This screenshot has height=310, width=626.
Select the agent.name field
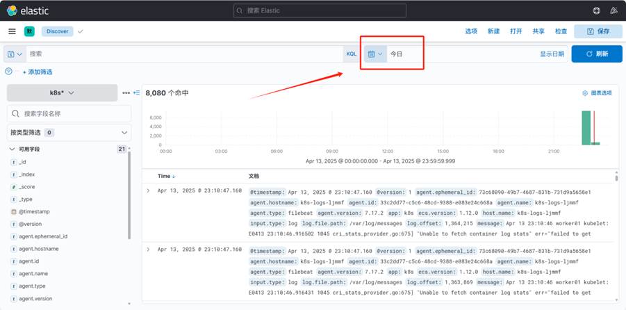[33, 274]
